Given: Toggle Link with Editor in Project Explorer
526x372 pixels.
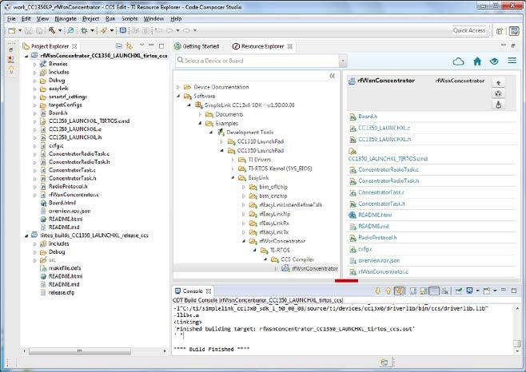Looking at the screenshot, I should pyautogui.click(x=130, y=46).
